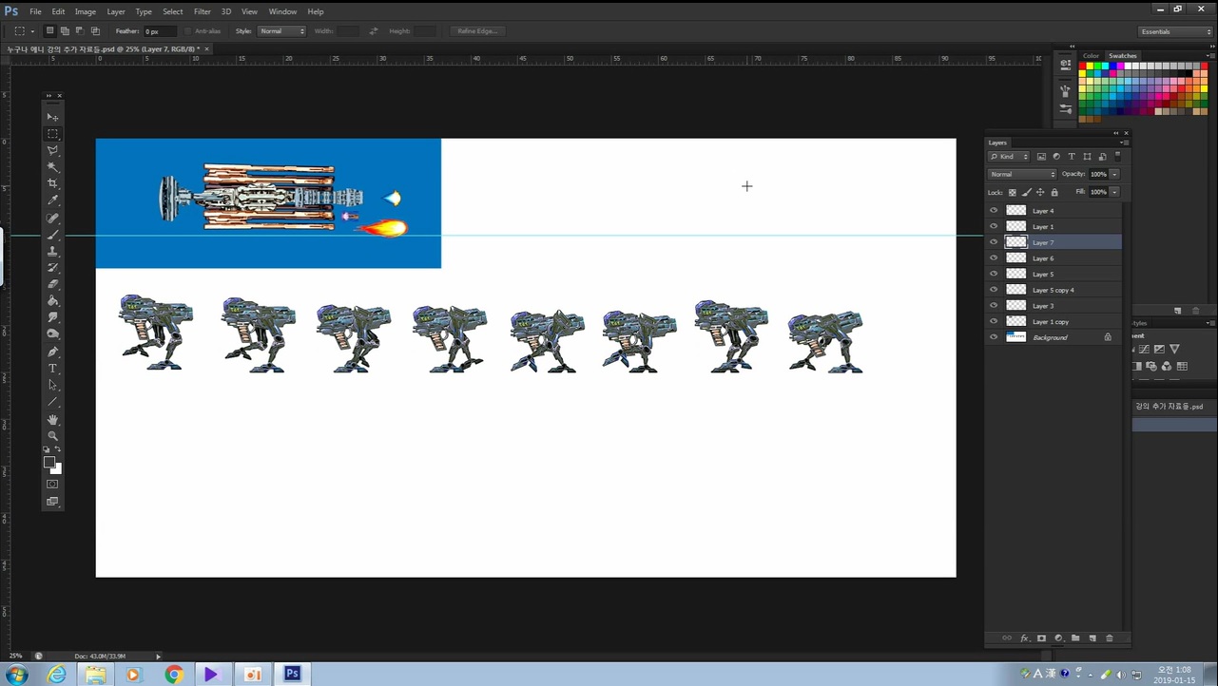The height and width of the screenshot is (686, 1218).
Task: Select the Horizontal Type tool
Action: point(52,369)
